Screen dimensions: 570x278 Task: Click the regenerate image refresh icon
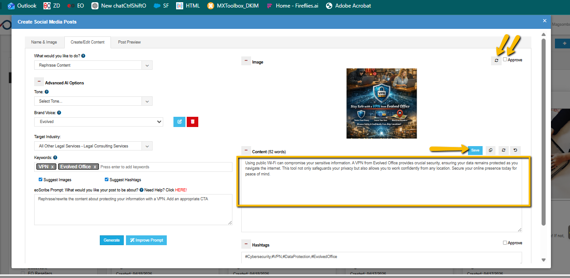pyautogui.click(x=496, y=60)
